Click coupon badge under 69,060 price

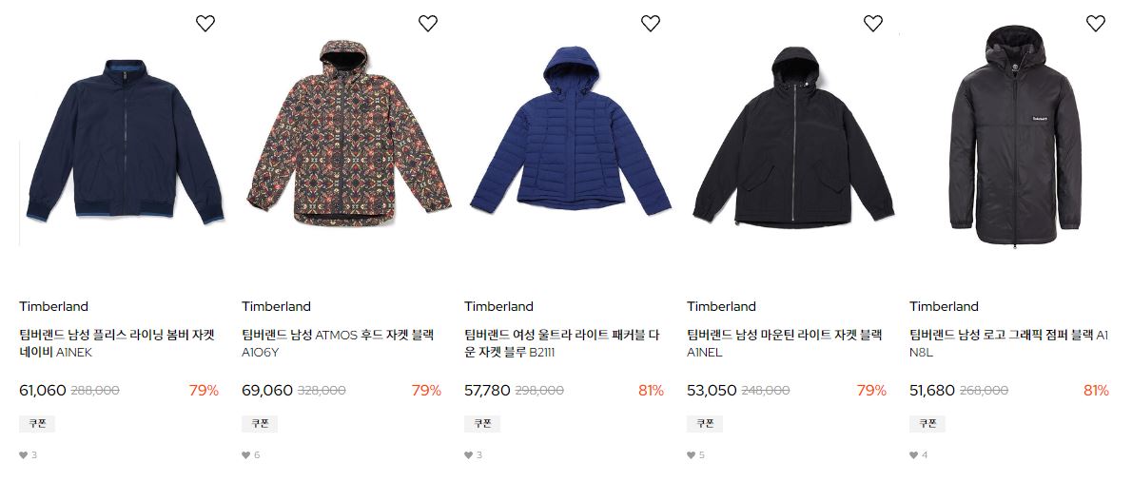pos(260,424)
